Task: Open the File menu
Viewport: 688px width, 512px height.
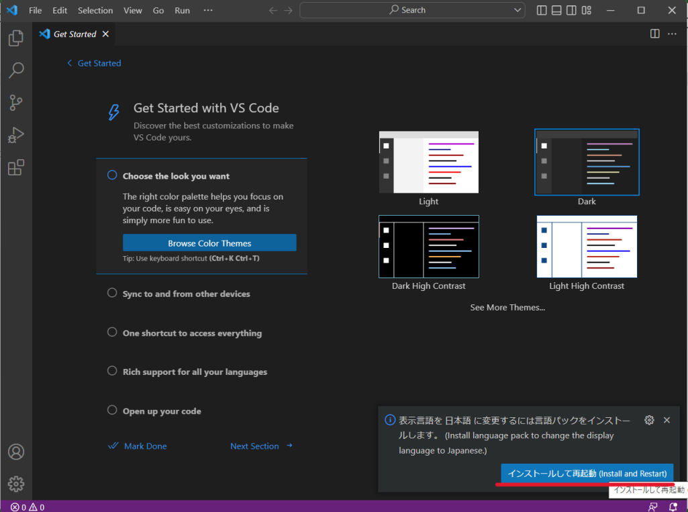Action: click(35, 10)
